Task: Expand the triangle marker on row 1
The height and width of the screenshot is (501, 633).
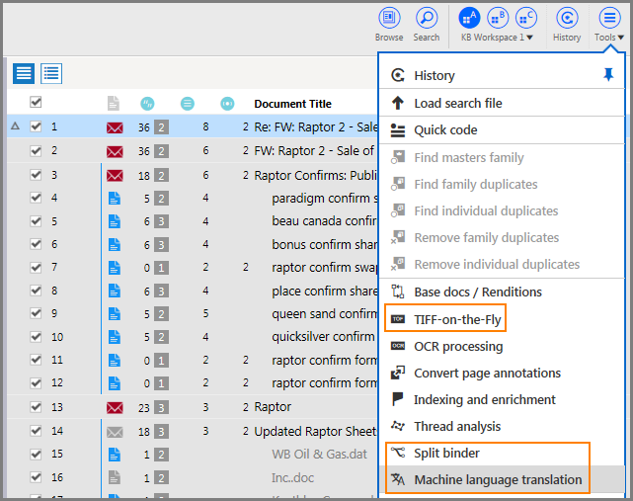Action: [x=16, y=126]
